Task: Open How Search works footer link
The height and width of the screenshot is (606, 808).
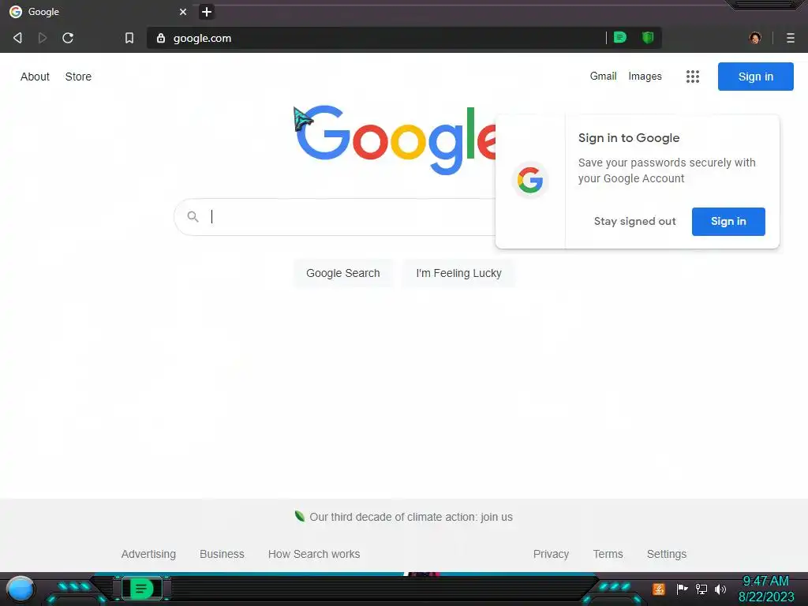Action: (x=314, y=554)
